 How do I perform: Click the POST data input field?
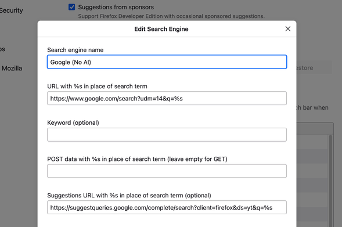[x=167, y=171]
